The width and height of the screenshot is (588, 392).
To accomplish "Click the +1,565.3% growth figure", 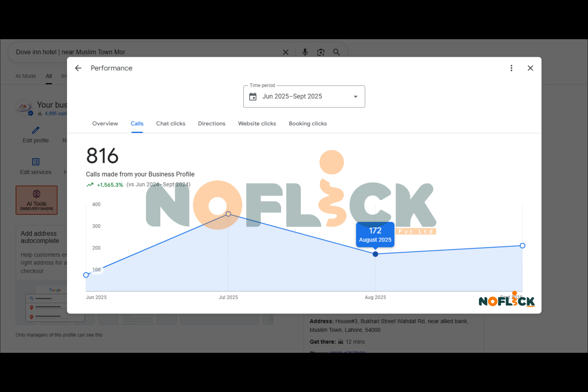I will (110, 185).
